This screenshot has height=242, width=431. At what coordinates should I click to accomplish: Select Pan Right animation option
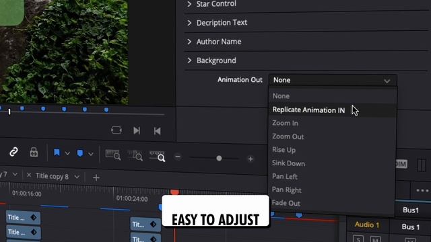pyautogui.click(x=286, y=190)
